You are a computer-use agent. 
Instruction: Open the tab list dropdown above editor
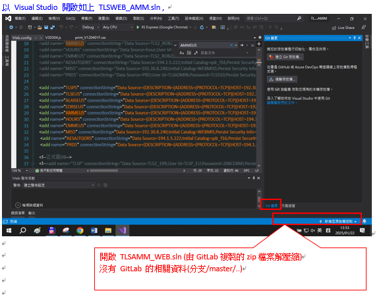point(254,38)
